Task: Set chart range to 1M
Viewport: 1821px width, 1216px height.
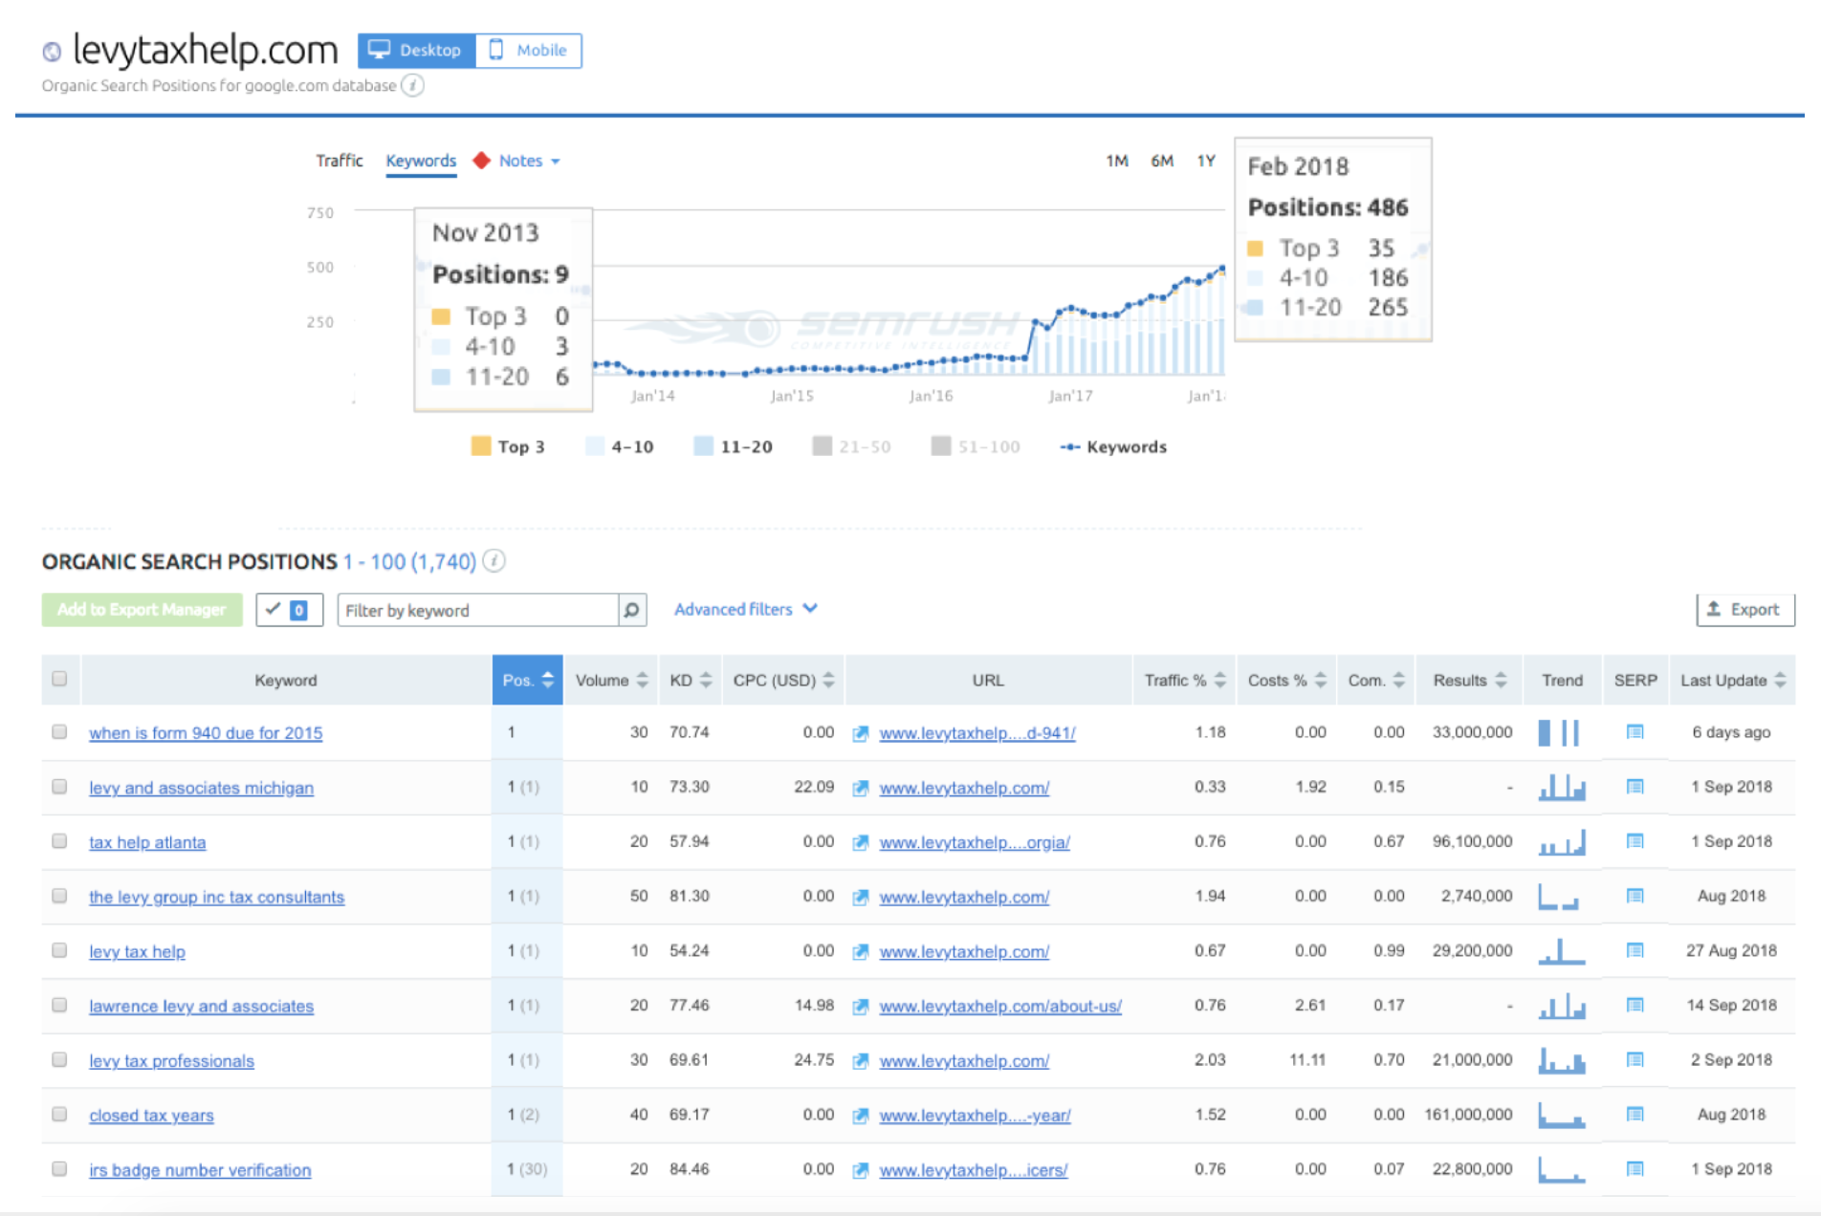Action: click(1117, 161)
